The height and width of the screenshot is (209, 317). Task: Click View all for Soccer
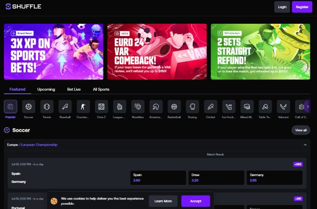click(x=301, y=130)
